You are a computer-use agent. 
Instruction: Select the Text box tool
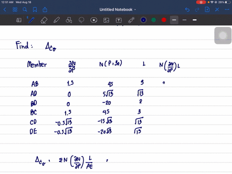(x=119, y=20)
